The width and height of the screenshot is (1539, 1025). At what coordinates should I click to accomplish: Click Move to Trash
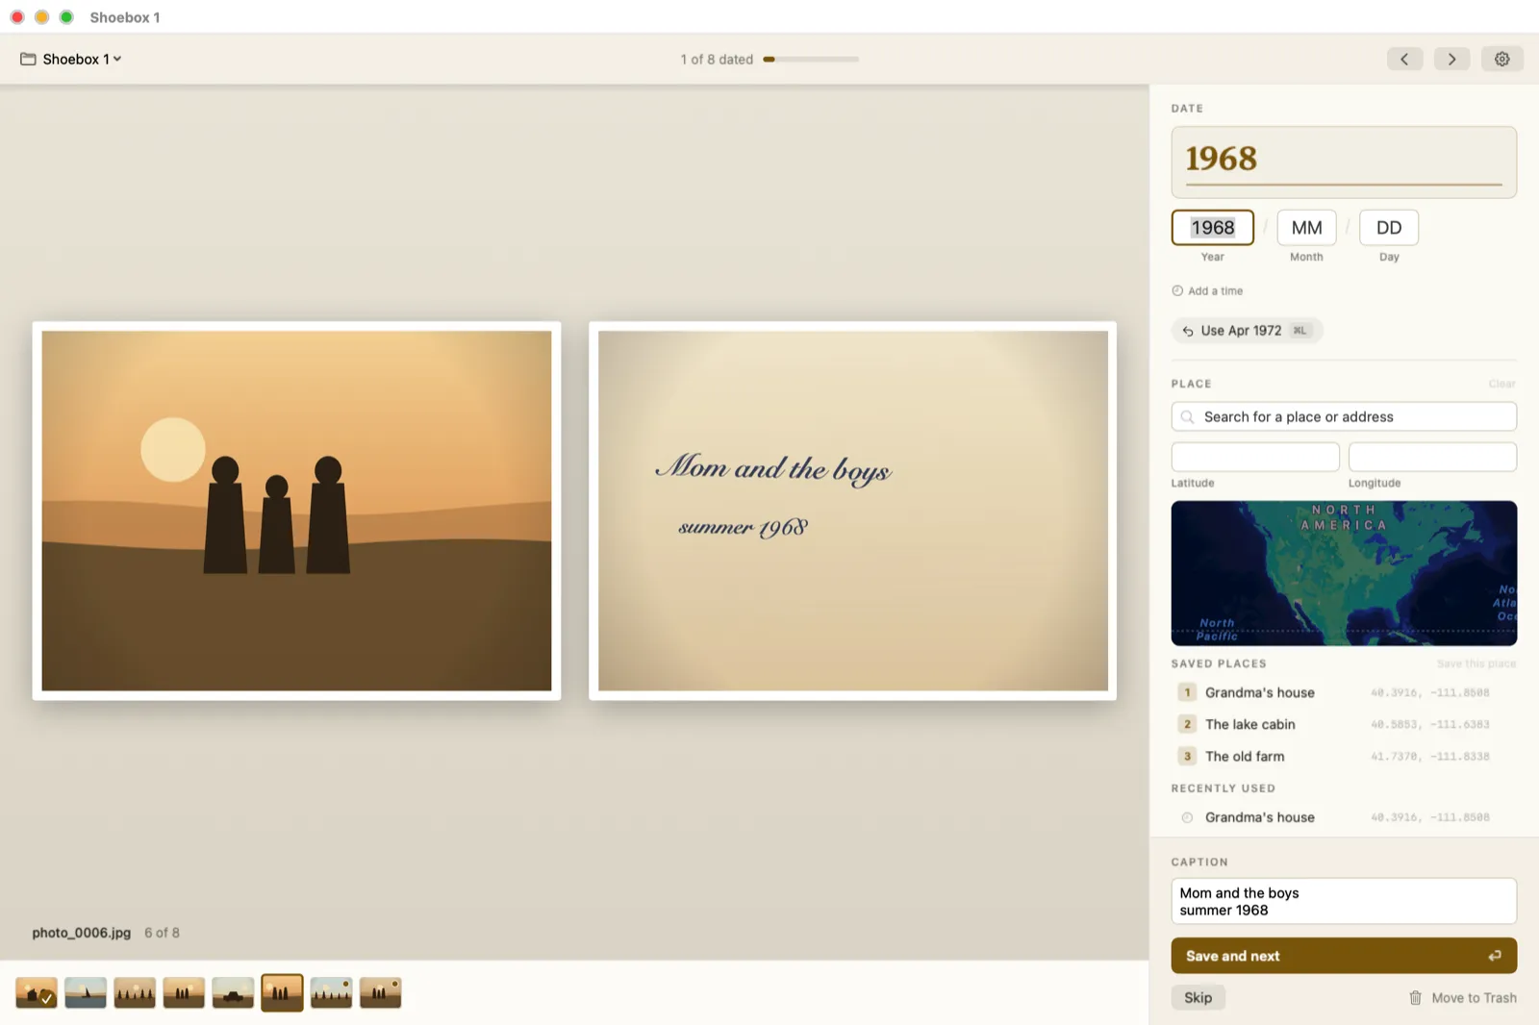pos(1463,998)
